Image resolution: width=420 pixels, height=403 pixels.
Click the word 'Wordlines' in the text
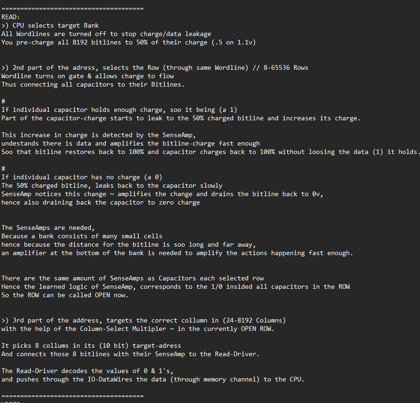33,34
